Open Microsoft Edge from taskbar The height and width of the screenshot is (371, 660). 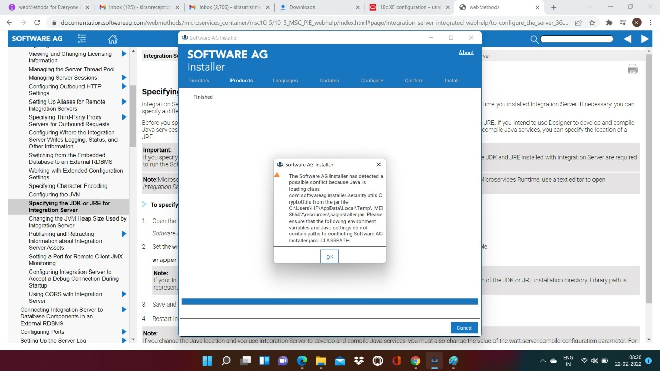tap(302, 361)
